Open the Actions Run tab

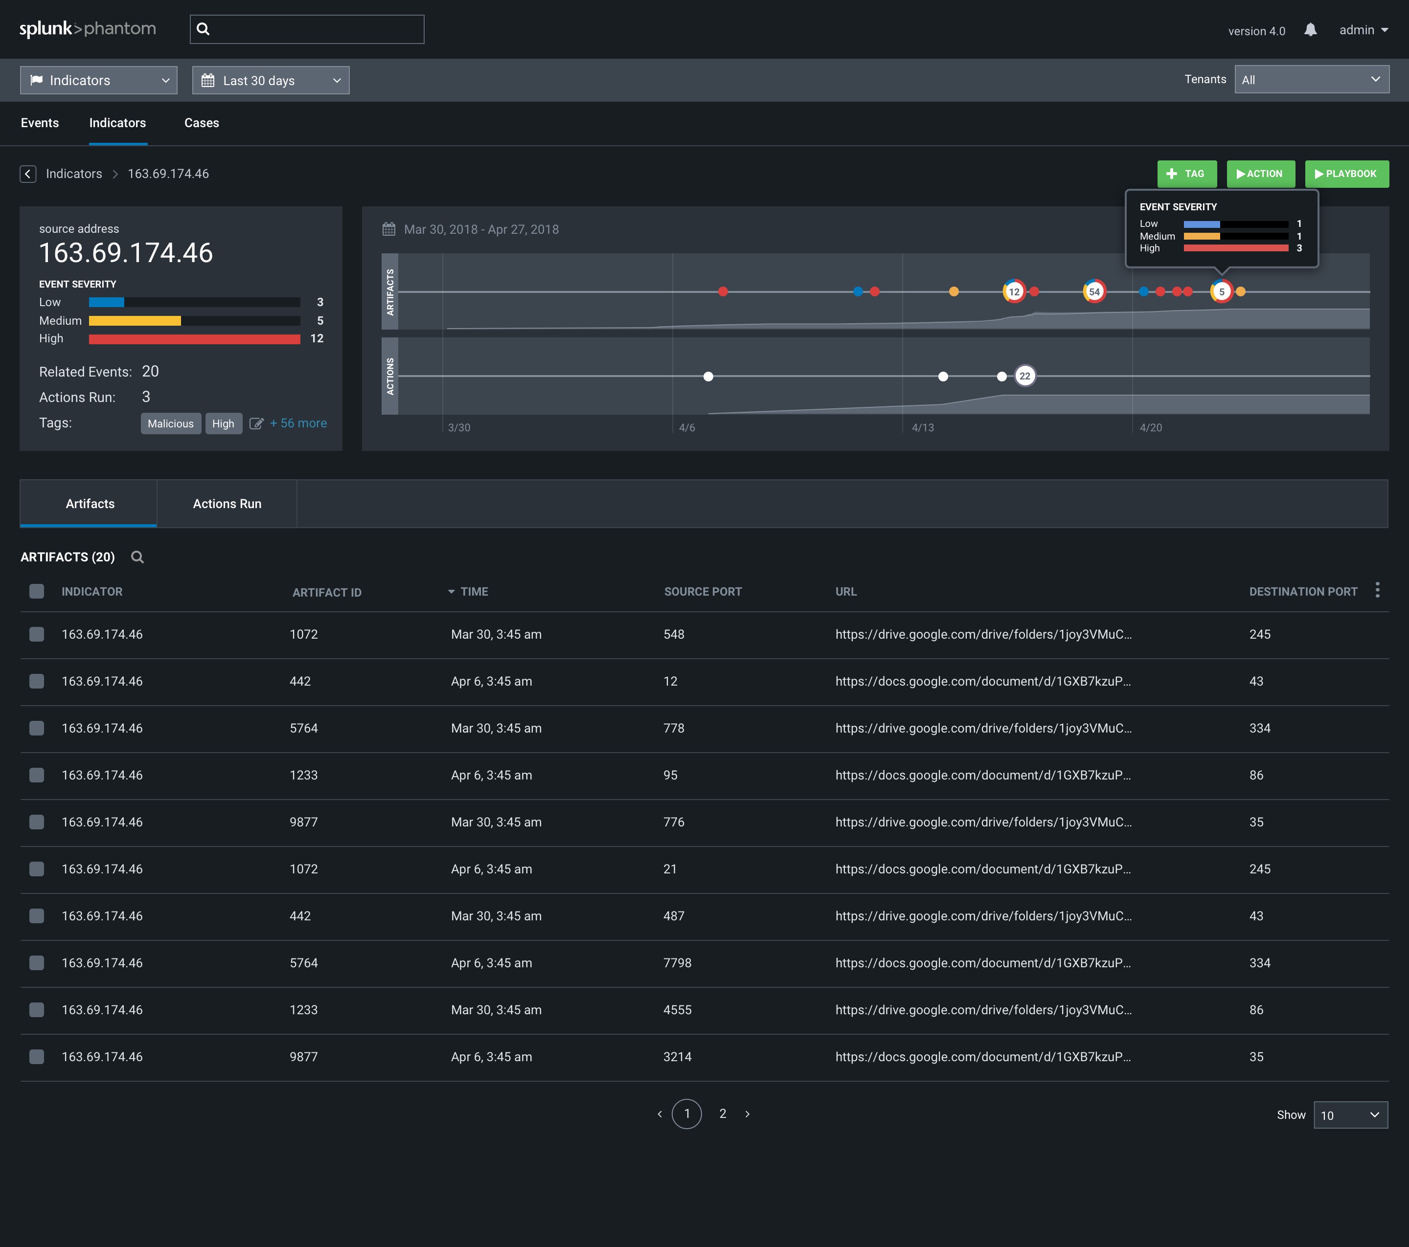pos(227,504)
